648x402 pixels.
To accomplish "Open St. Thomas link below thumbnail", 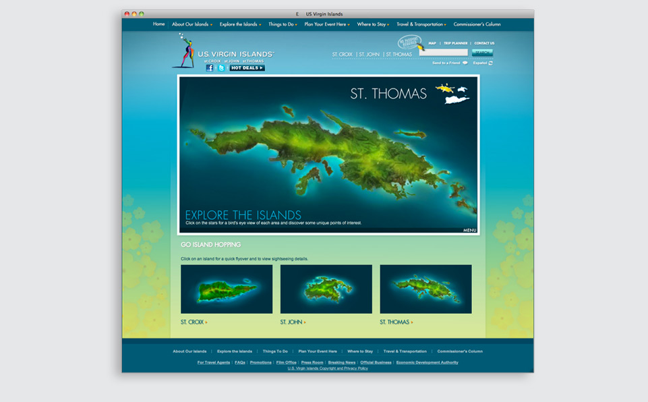I will pos(396,322).
